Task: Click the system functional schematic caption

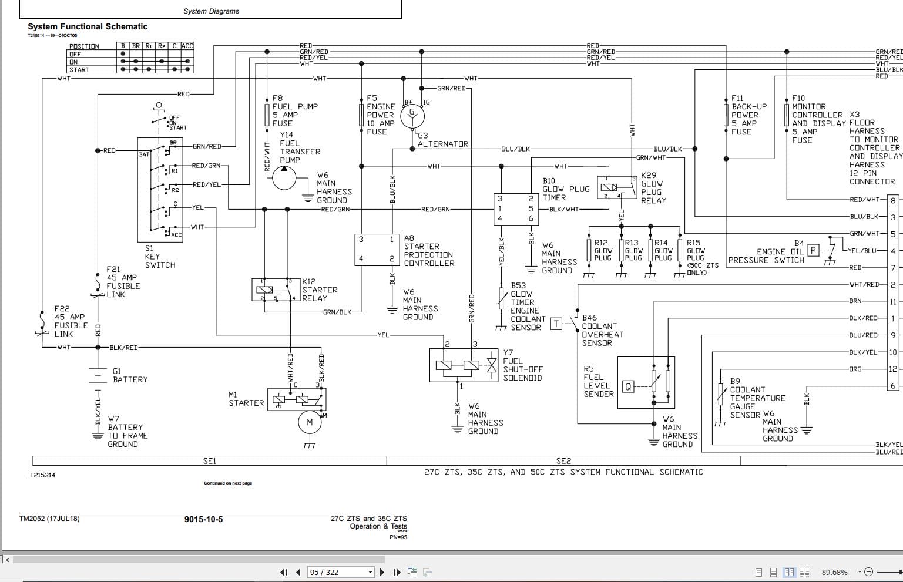Action: (x=563, y=472)
